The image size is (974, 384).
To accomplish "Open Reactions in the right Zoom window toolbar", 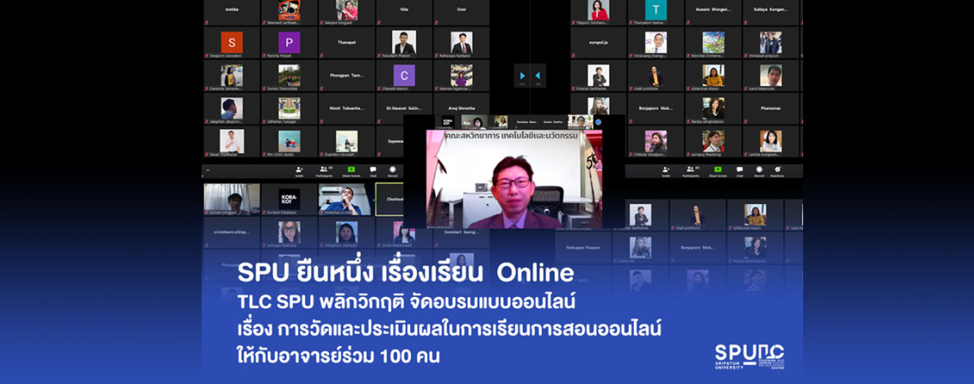I will [x=777, y=172].
